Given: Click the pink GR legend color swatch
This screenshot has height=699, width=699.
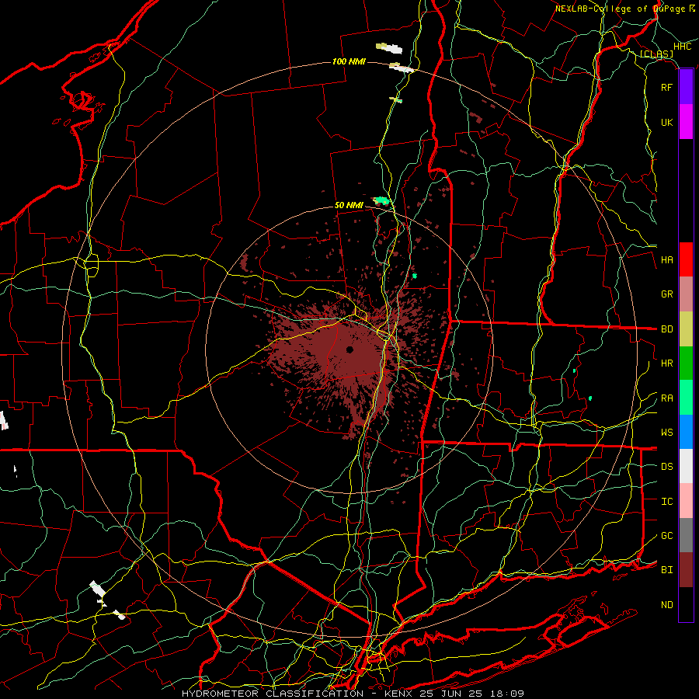Looking at the screenshot, I should (x=686, y=294).
